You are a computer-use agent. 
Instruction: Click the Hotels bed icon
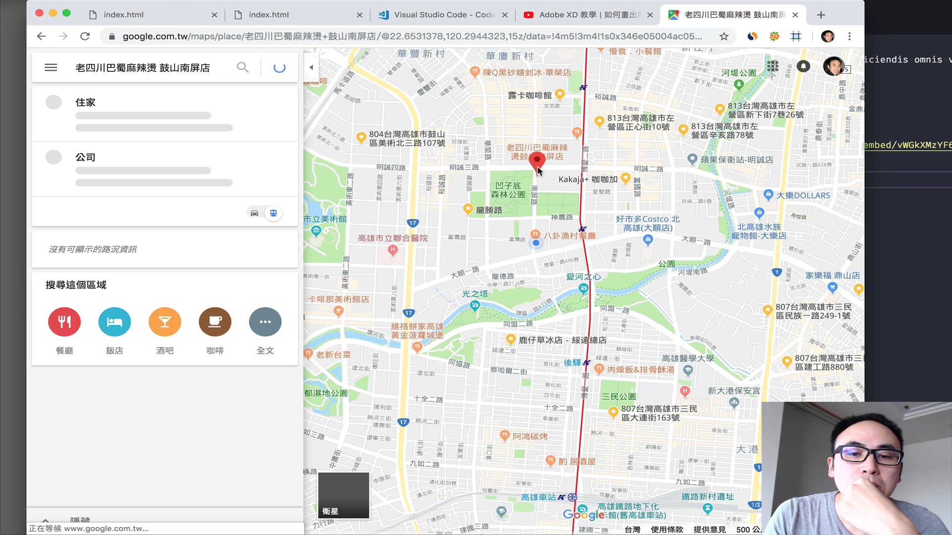[115, 322]
